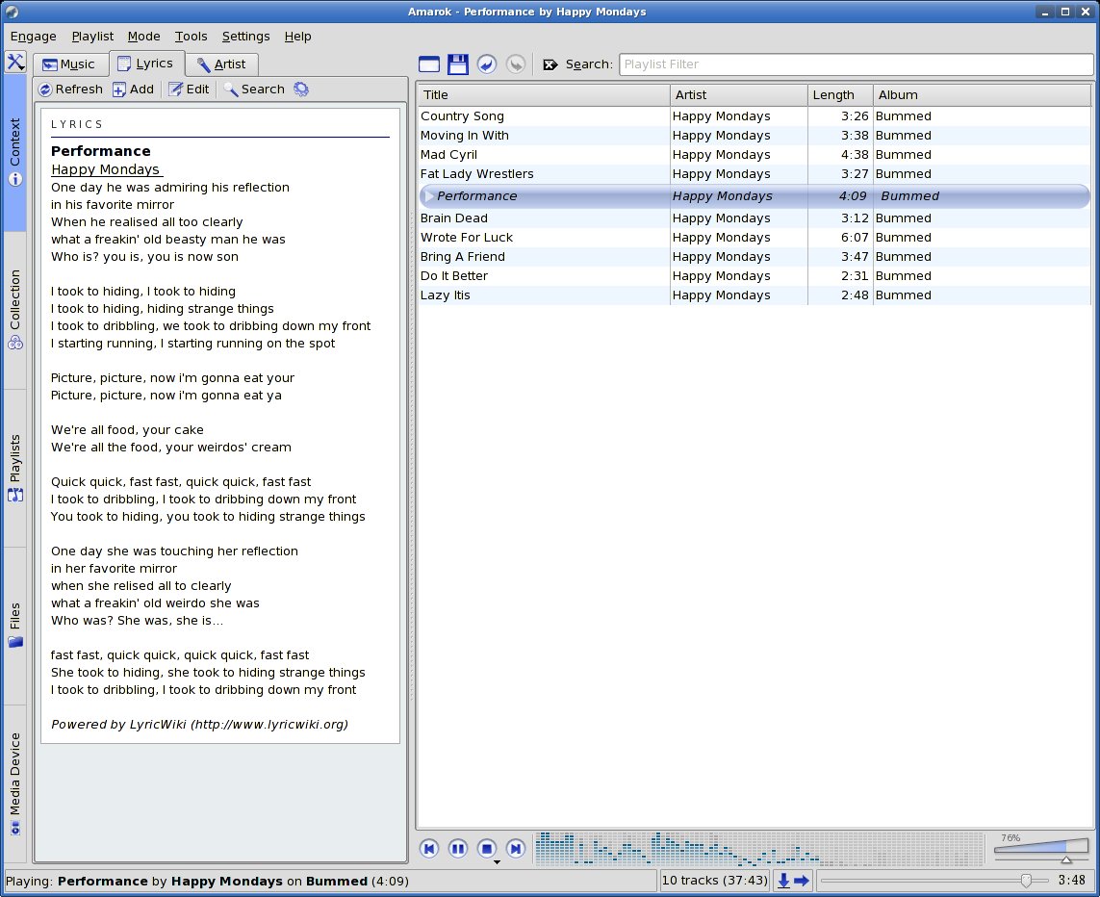The image size is (1100, 897).
Task: Adjust the volume slider at 76%
Action: coord(1041,849)
